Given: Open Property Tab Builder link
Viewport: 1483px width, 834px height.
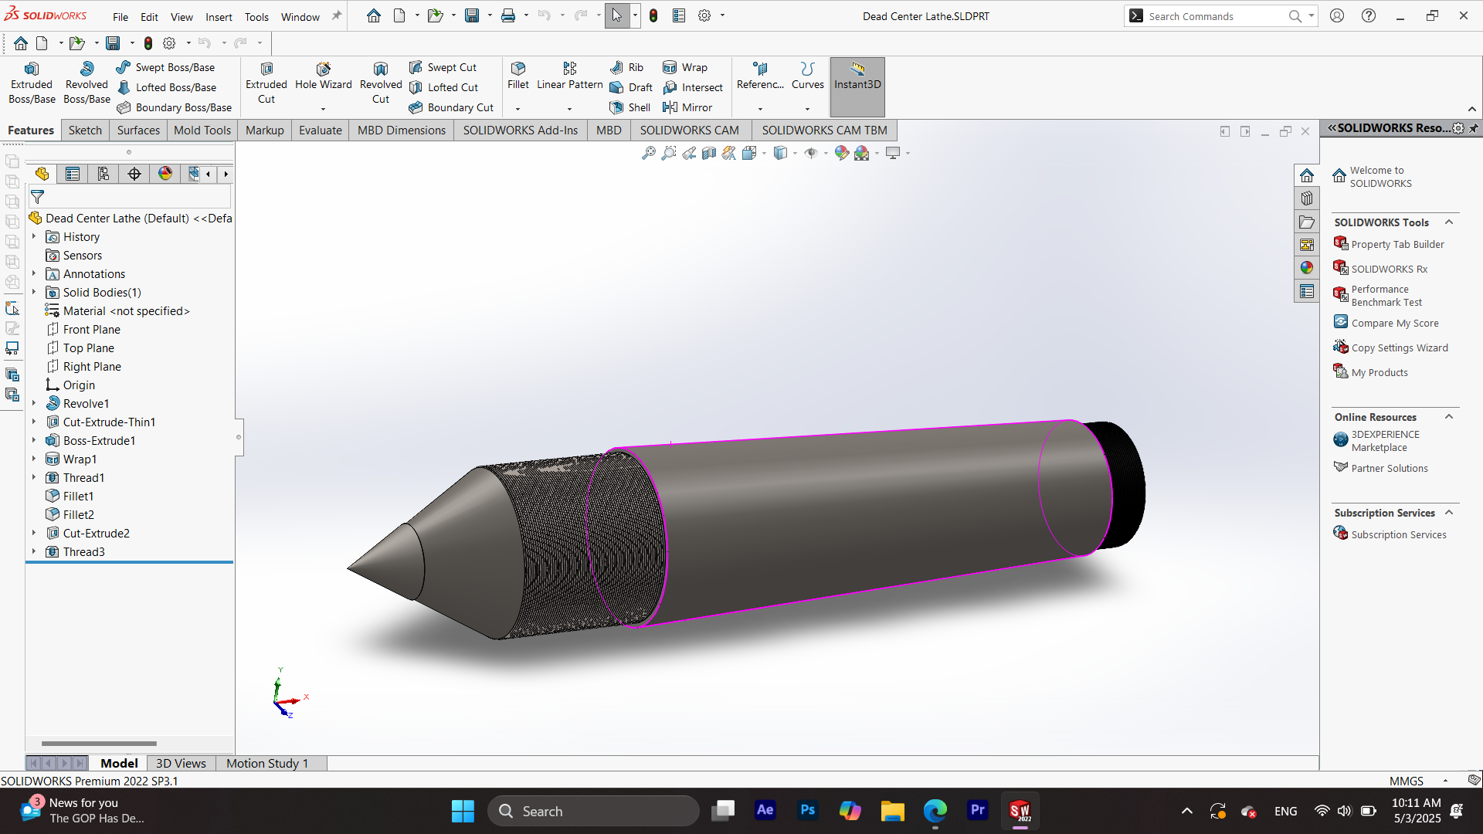Looking at the screenshot, I should coord(1397,245).
